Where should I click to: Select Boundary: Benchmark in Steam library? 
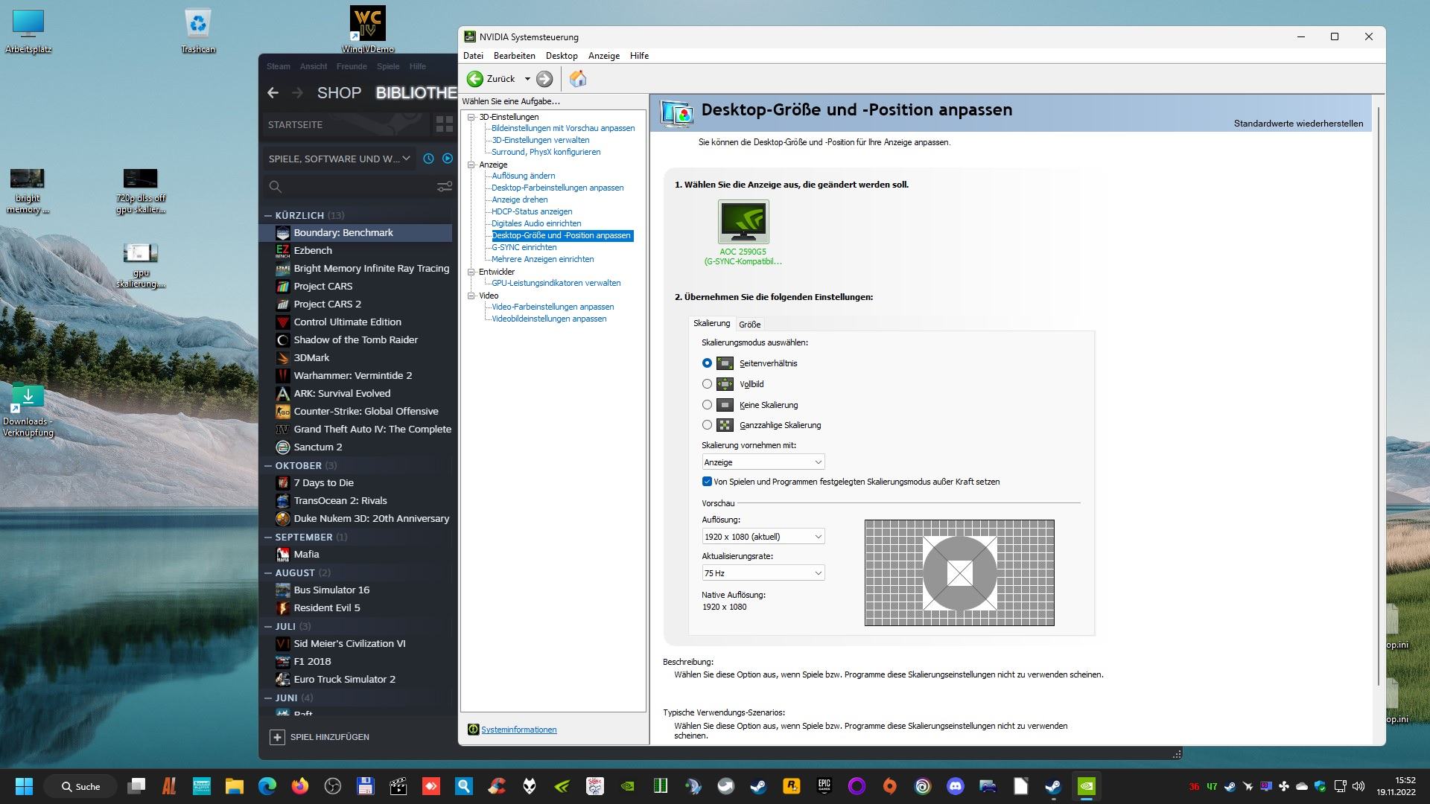pyautogui.click(x=356, y=233)
